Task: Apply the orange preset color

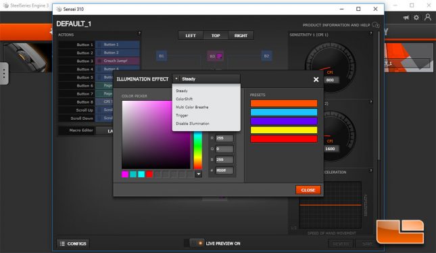Action: click(284, 103)
